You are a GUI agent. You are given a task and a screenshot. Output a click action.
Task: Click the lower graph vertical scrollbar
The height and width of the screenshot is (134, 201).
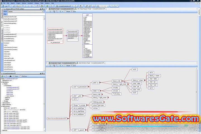196,99
